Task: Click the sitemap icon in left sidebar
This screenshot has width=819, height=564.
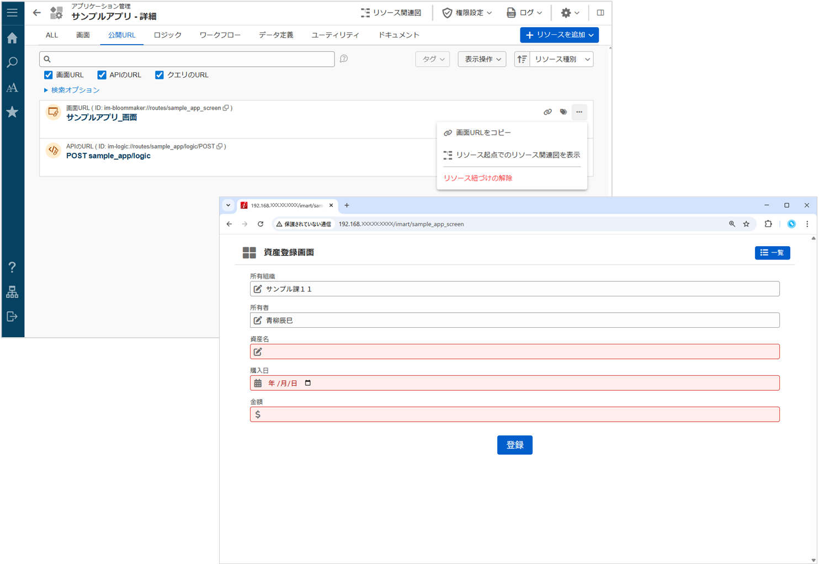Action: [12, 292]
